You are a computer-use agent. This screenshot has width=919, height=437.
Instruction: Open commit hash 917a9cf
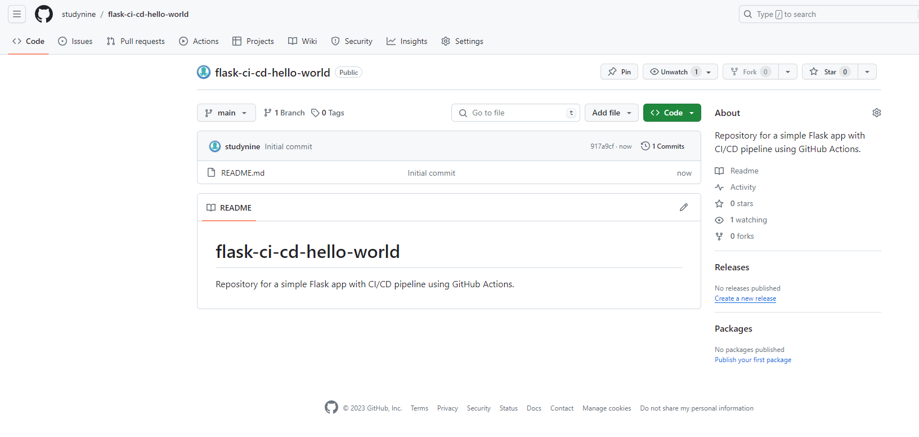coord(602,146)
